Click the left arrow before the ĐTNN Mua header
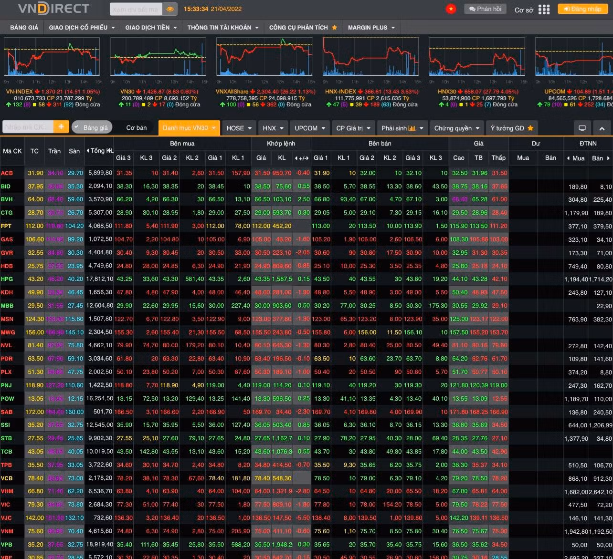 [568, 158]
